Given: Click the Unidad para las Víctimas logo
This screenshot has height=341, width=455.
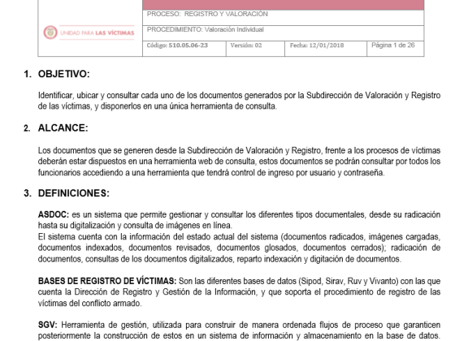Looking at the screenshot, I should pos(89,32).
